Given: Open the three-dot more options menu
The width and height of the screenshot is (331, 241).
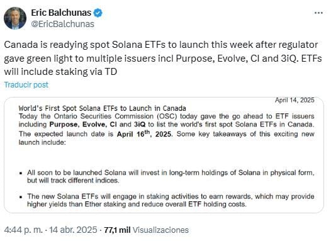Looking at the screenshot, I should [318, 13].
